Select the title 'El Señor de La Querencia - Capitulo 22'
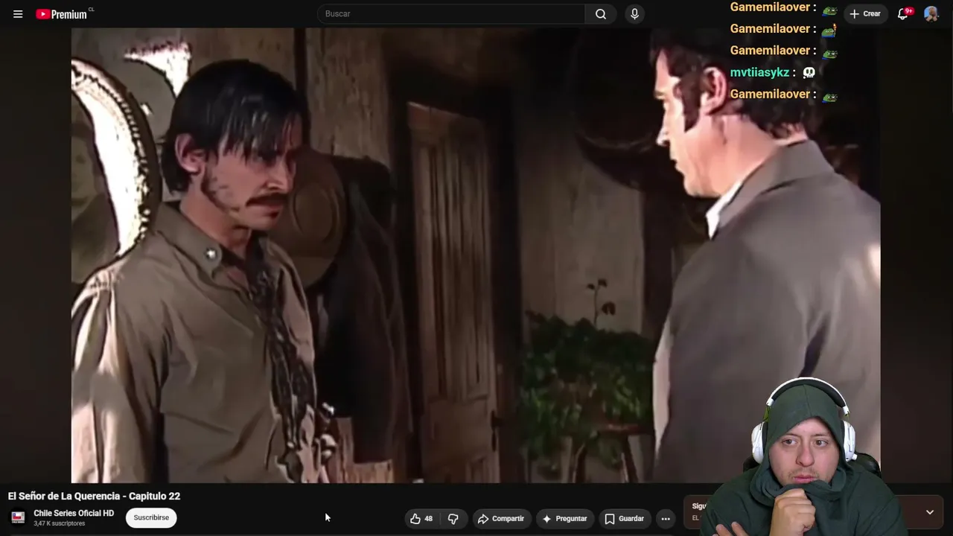 (x=94, y=496)
